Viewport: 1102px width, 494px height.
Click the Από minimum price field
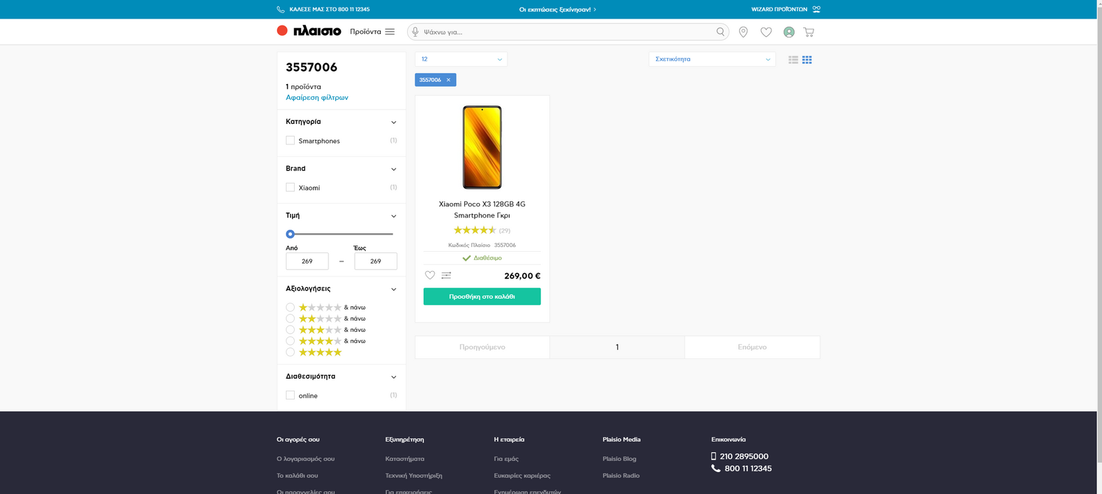click(x=307, y=261)
